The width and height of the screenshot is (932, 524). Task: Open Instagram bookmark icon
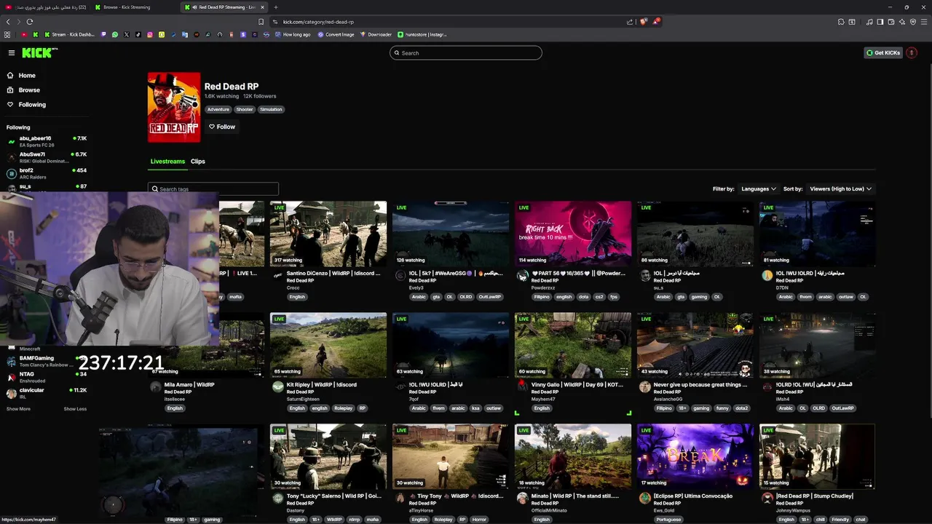[x=150, y=34]
